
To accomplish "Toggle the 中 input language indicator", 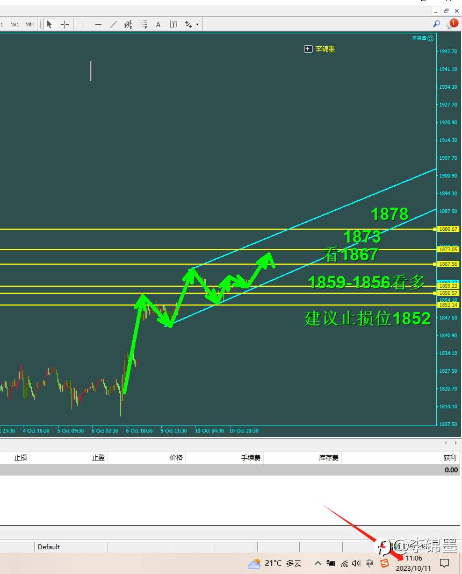I will point(370,563).
